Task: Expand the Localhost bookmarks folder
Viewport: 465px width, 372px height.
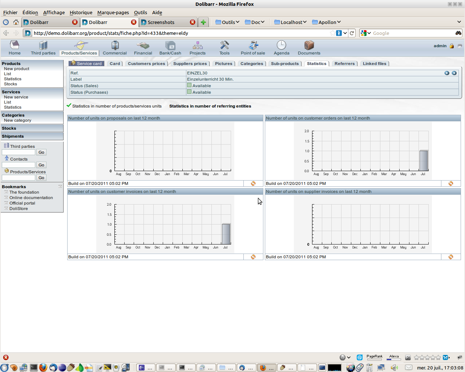Action: (x=290, y=22)
